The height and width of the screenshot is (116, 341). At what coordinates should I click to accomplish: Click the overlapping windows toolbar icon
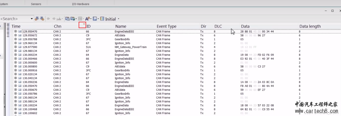point(68,19)
